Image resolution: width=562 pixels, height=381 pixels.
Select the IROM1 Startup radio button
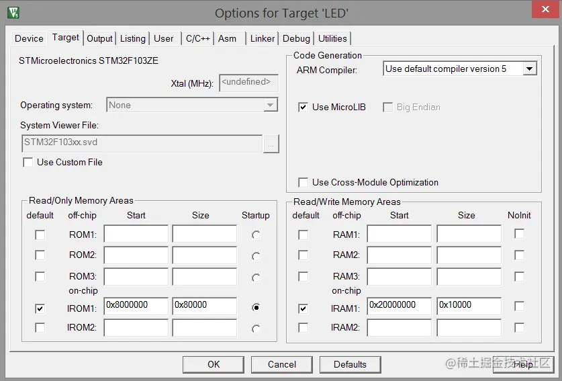coord(256,308)
